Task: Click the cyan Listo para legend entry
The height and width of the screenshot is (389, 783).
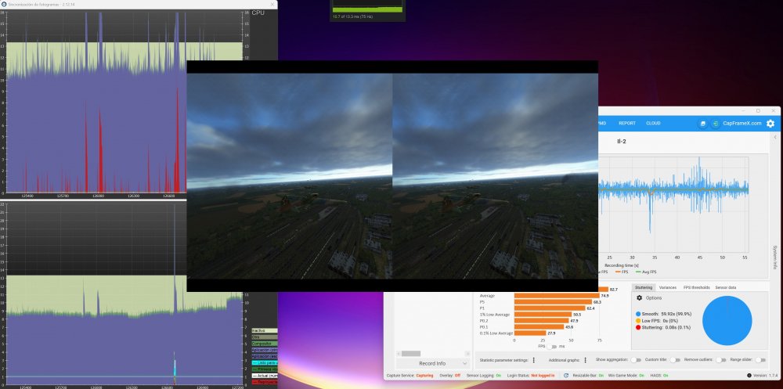Action: (x=265, y=362)
